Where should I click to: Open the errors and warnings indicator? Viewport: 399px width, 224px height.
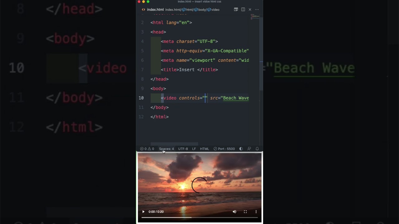[x=147, y=149]
